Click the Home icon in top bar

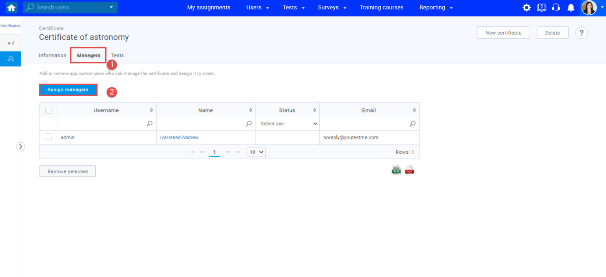pos(11,7)
